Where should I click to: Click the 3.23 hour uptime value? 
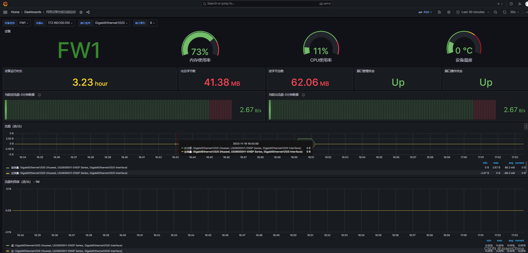90,82
